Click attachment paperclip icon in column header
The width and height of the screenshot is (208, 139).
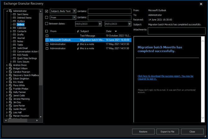click(x=78, y=31)
